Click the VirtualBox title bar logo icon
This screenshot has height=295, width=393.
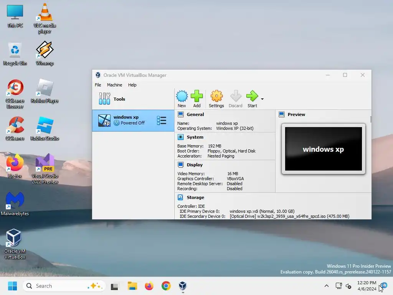98,75
